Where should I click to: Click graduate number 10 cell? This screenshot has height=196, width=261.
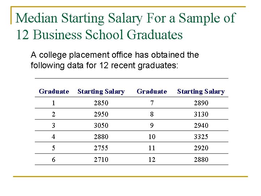[152, 137]
